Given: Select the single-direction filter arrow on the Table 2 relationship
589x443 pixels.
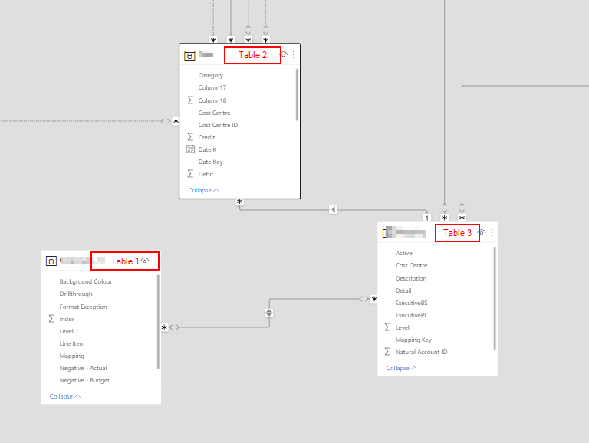Looking at the screenshot, I should pyautogui.click(x=333, y=209).
